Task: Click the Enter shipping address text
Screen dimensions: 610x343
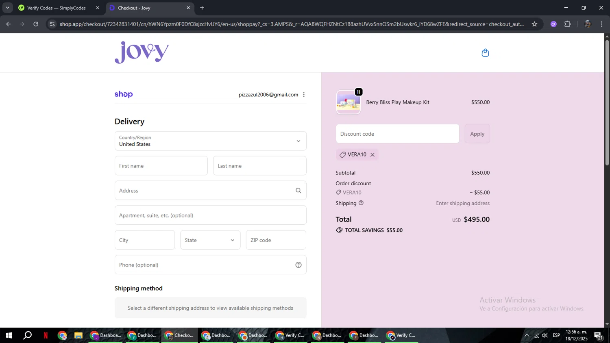Action: coord(463,203)
